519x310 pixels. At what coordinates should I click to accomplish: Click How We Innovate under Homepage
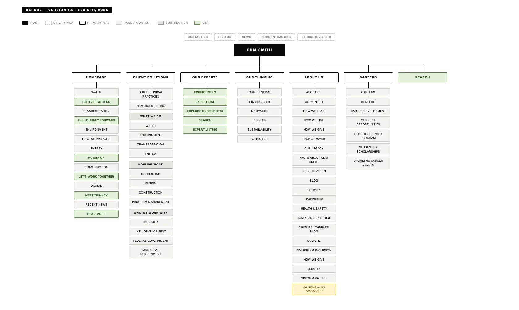(96, 139)
